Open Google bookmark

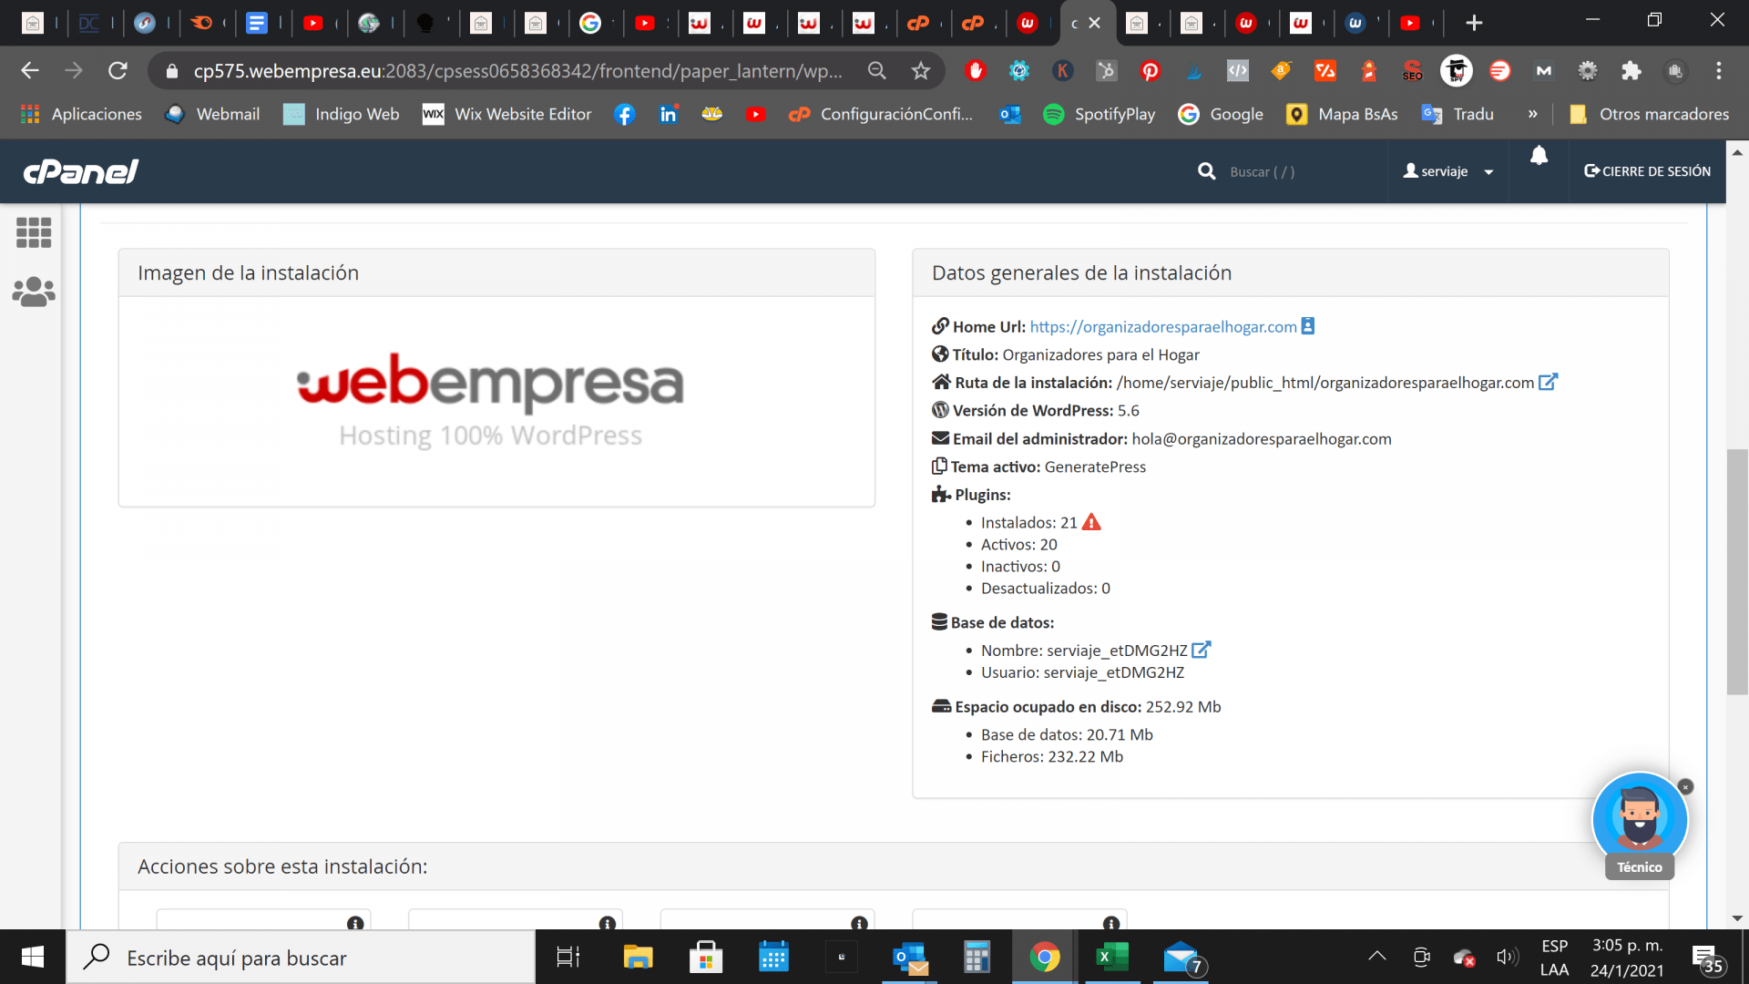pos(1220,114)
